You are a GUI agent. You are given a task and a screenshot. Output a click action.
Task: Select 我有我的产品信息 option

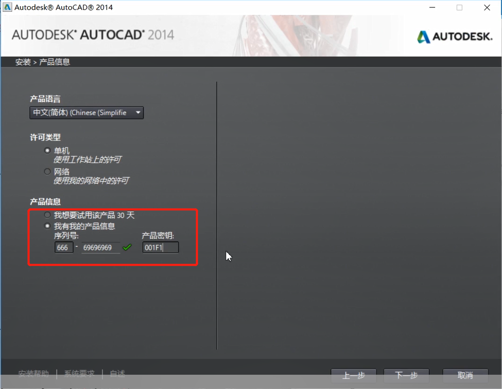[x=47, y=225]
